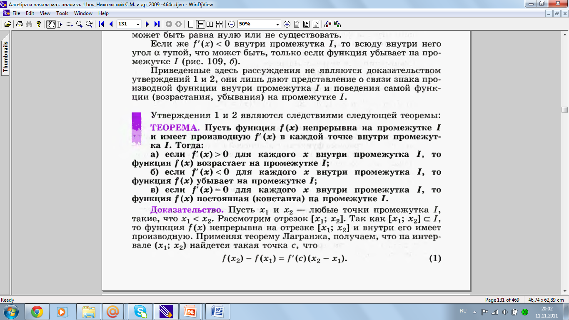
Task: Select the magnifier loupe tool
Action: click(89, 24)
